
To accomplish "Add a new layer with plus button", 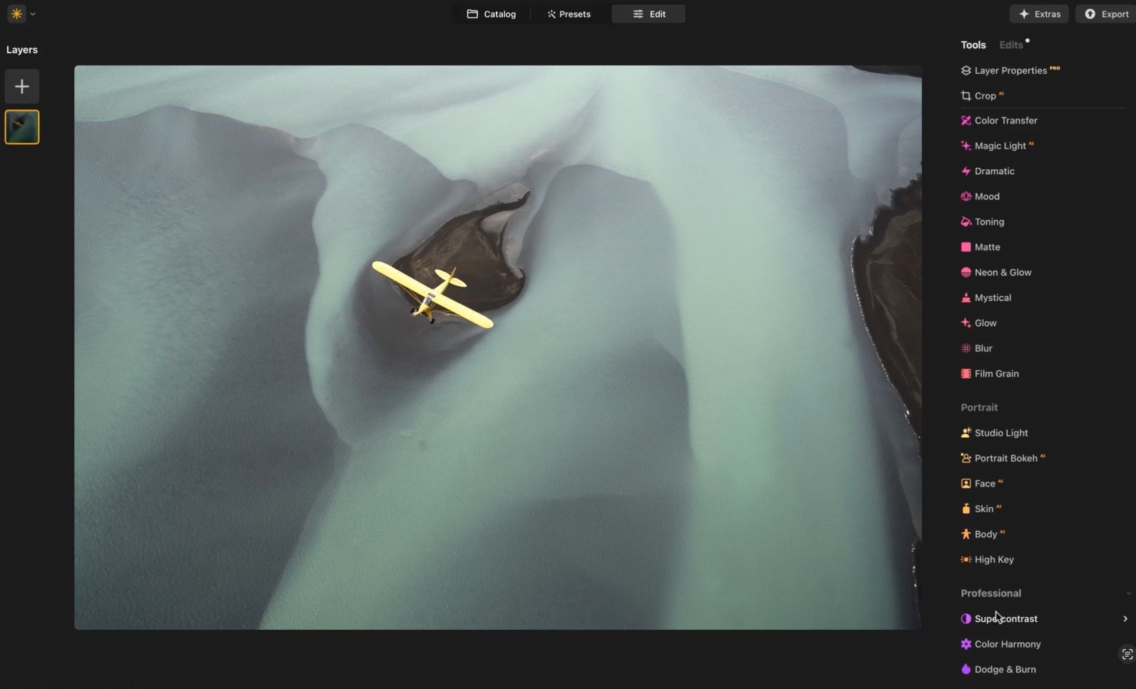I will pyautogui.click(x=22, y=87).
